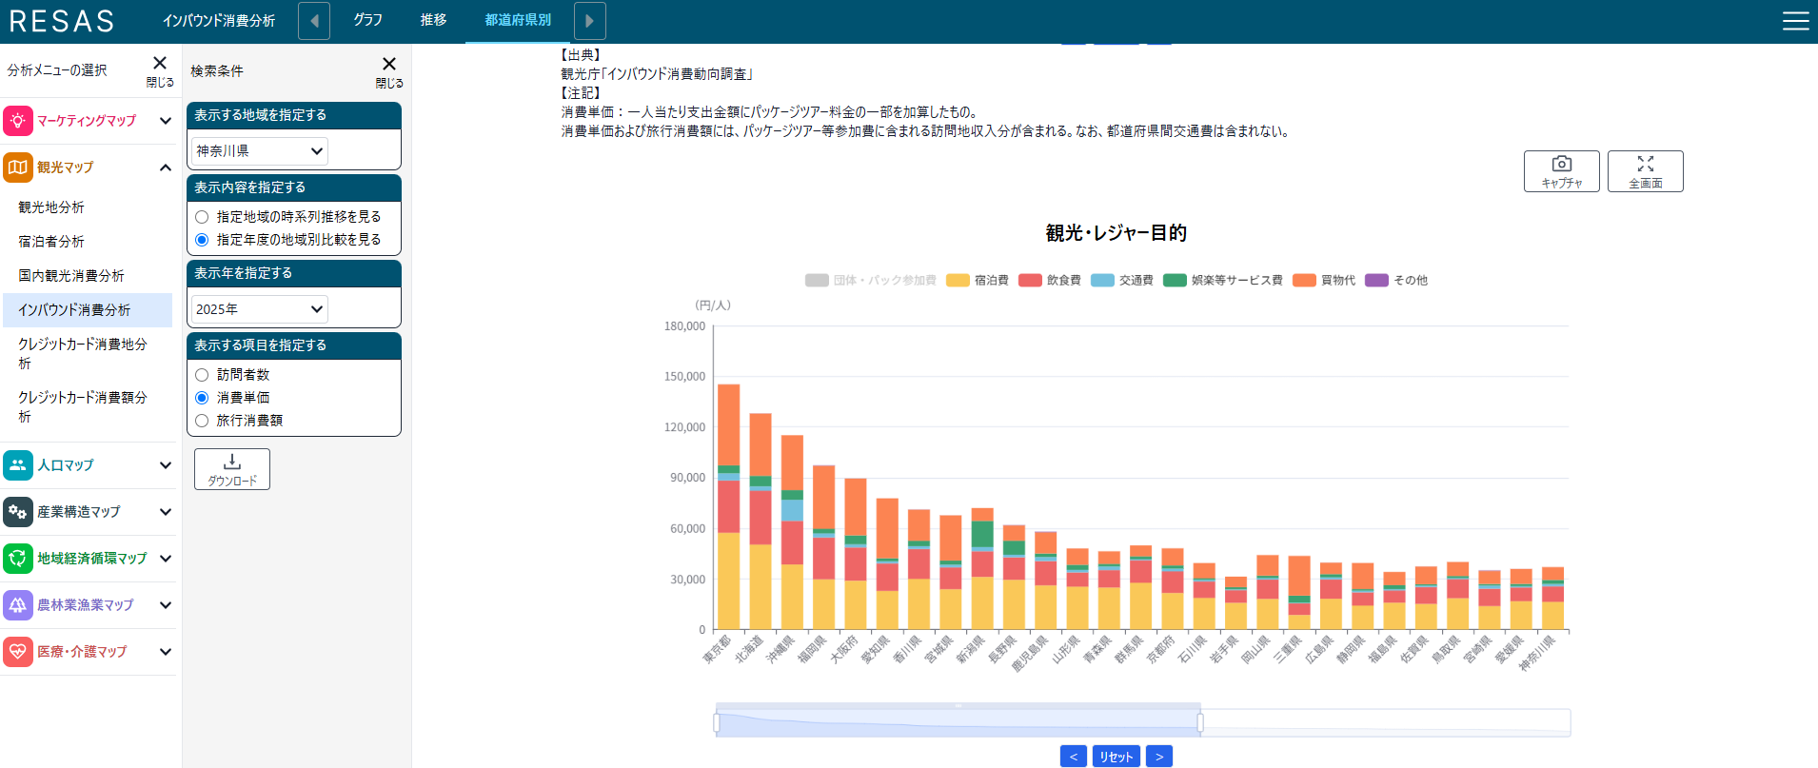
Task: Toggle the 買物代 legend color swatch
Action: (x=1304, y=280)
